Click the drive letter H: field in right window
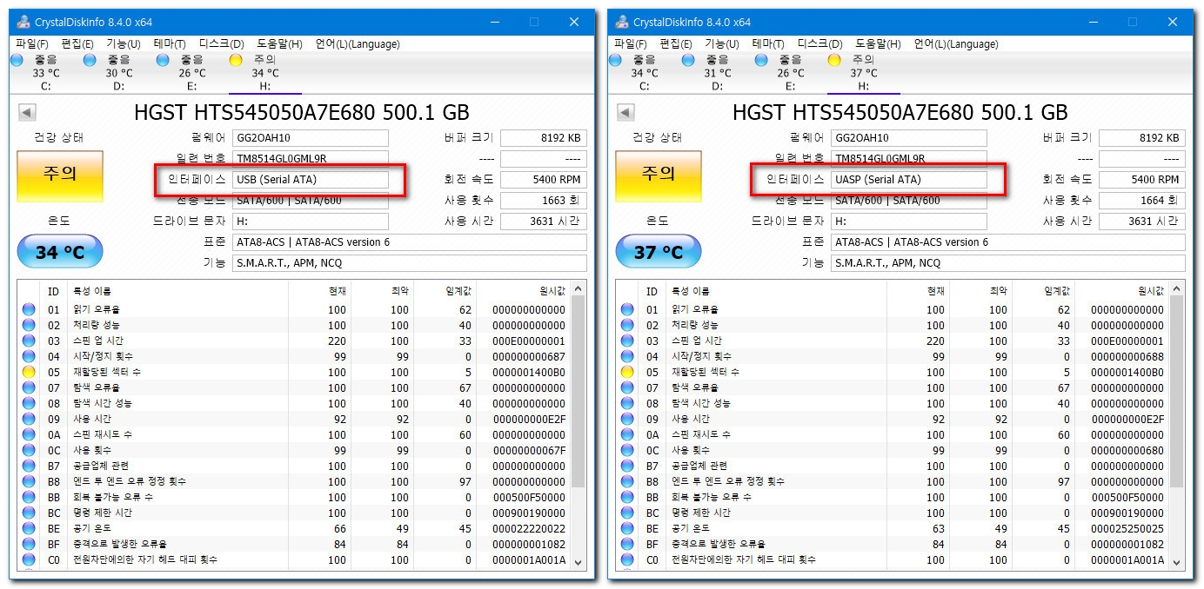 pos(909,222)
